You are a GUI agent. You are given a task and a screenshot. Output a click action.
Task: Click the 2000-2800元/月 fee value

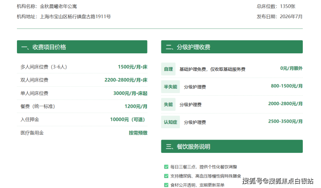[285, 104]
